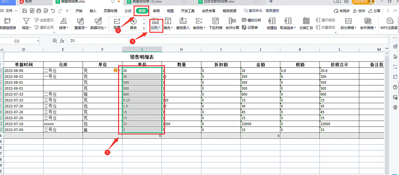Switch to the 插入 (Insert) tab
399x175 pixels.
pos(93,11)
